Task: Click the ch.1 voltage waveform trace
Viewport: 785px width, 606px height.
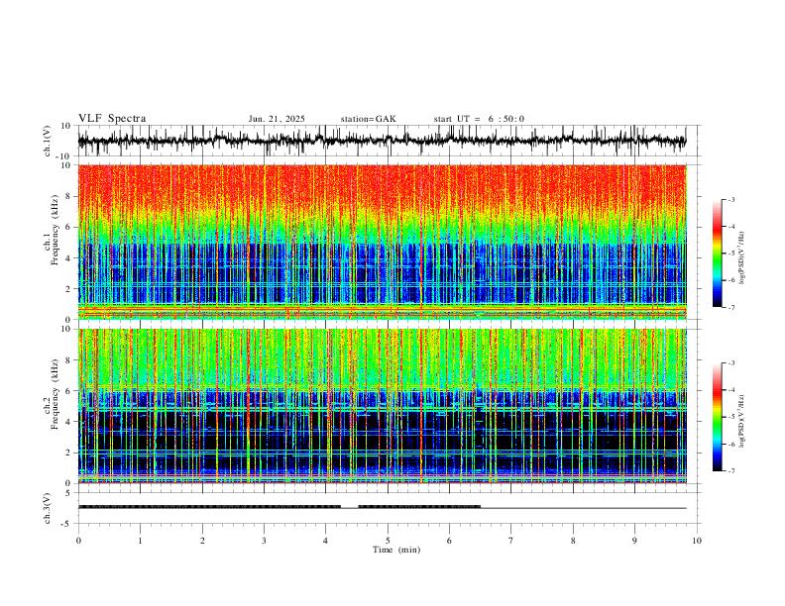Action: coord(382,141)
